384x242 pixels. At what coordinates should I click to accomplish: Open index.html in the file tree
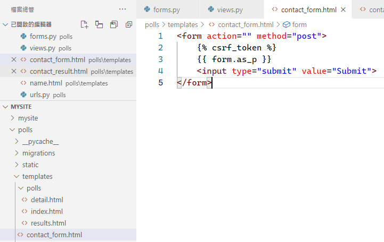click(x=46, y=211)
